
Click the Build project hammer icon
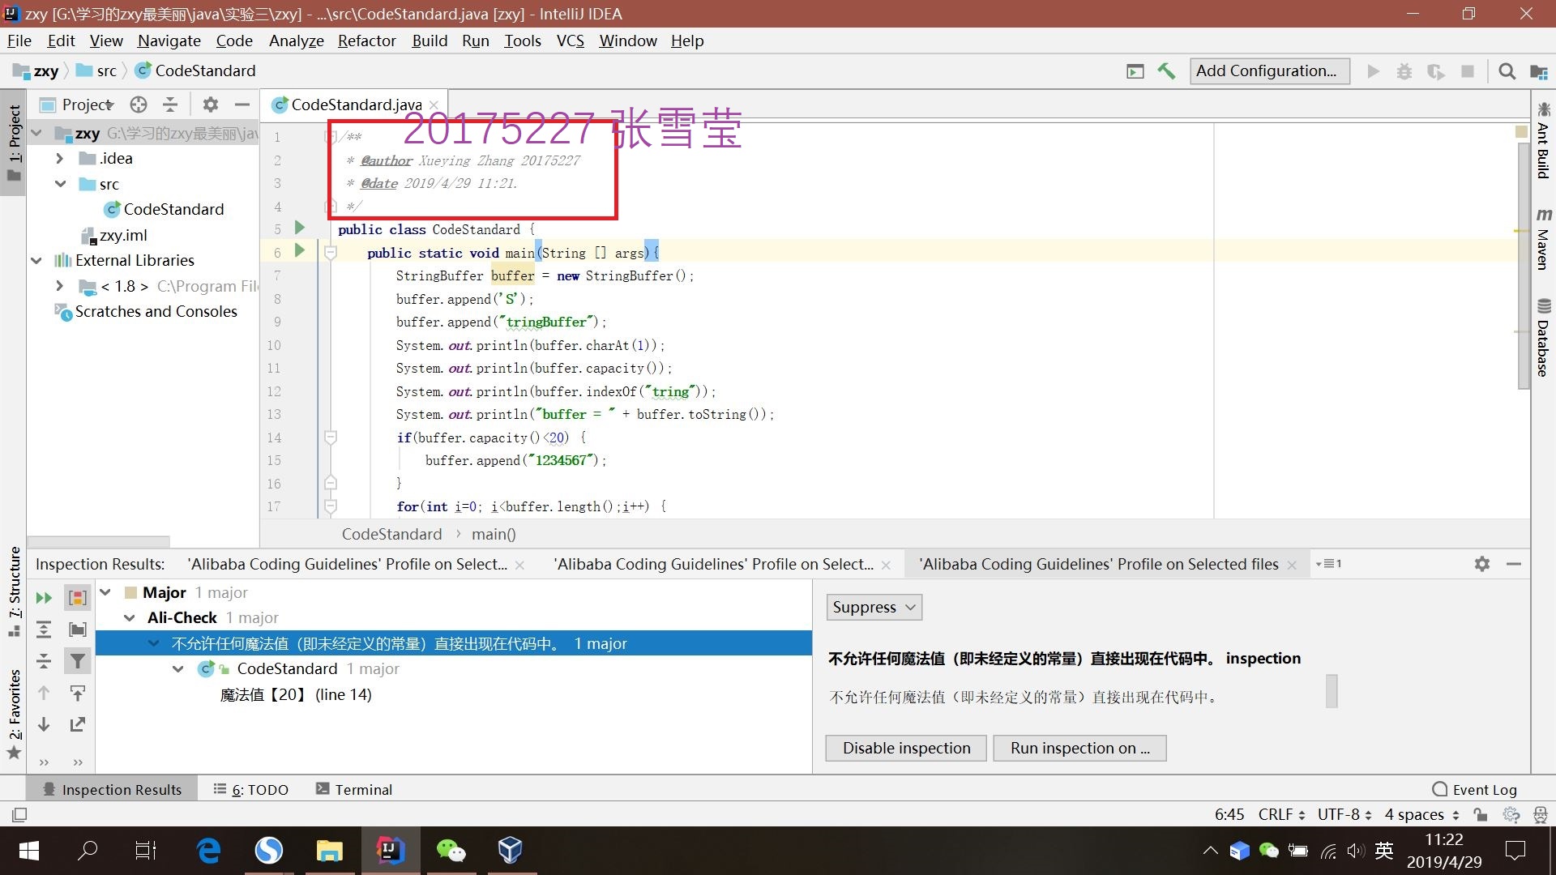click(x=1166, y=71)
